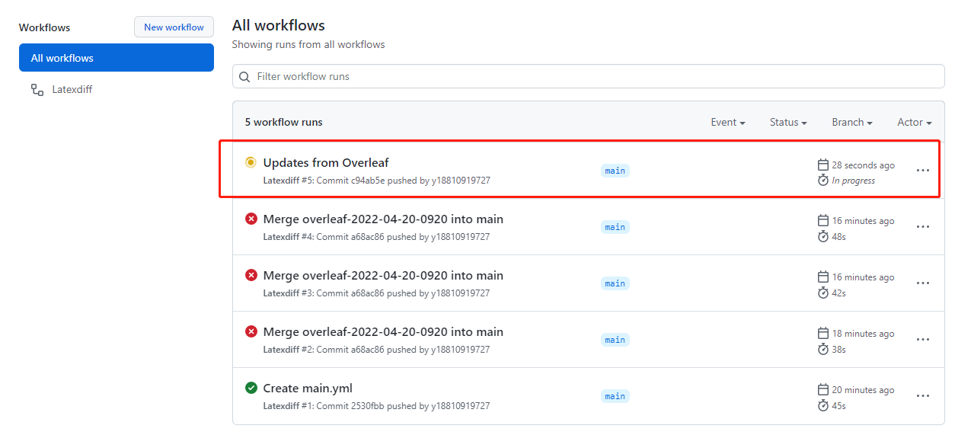The image size is (971, 435).
Task: Click main branch label on Latexdiff #5
Action: coord(615,171)
